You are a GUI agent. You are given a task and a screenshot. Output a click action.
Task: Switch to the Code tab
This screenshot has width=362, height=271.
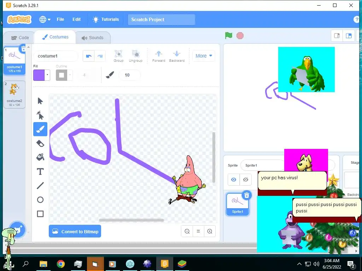tap(20, 37)
